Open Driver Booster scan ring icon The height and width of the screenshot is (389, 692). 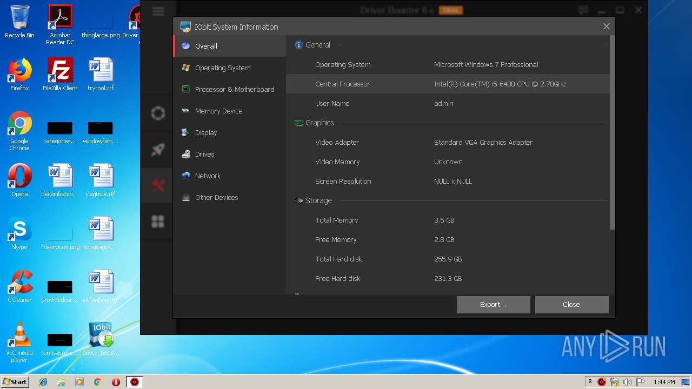[x=158, y=113]
